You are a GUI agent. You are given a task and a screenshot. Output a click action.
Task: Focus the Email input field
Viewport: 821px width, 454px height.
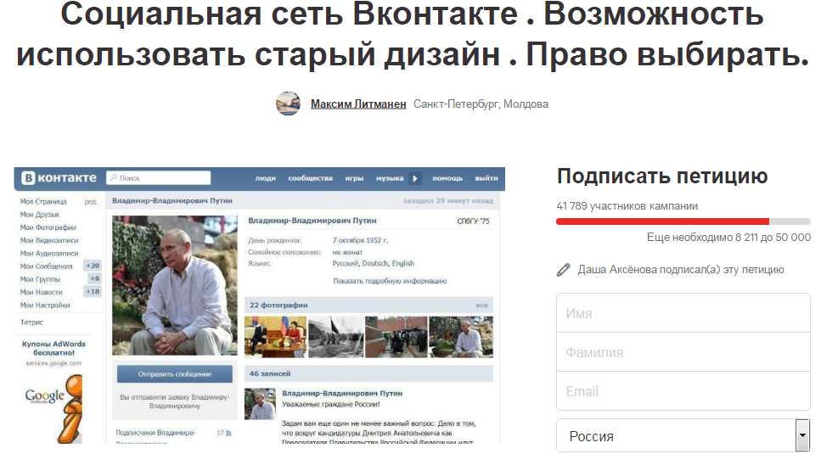point(683,391)
